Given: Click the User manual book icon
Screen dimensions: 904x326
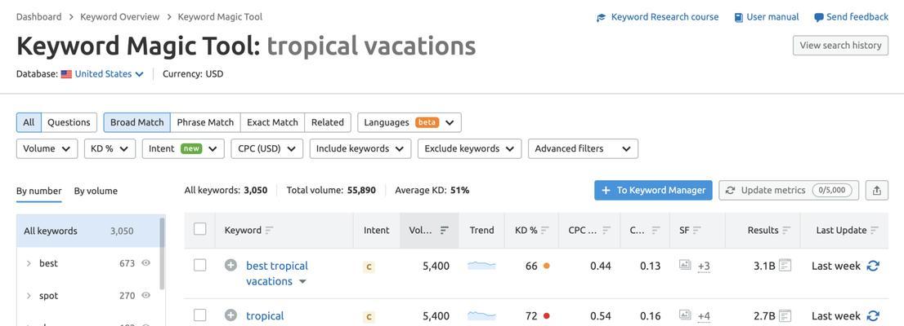Looking at the screenshot, I should 739,17.
